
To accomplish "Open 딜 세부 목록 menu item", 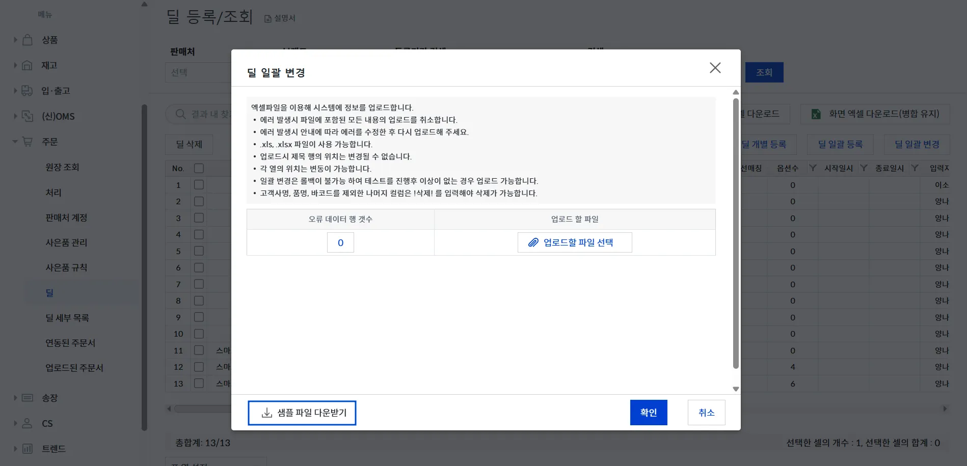I will (67, 318).
